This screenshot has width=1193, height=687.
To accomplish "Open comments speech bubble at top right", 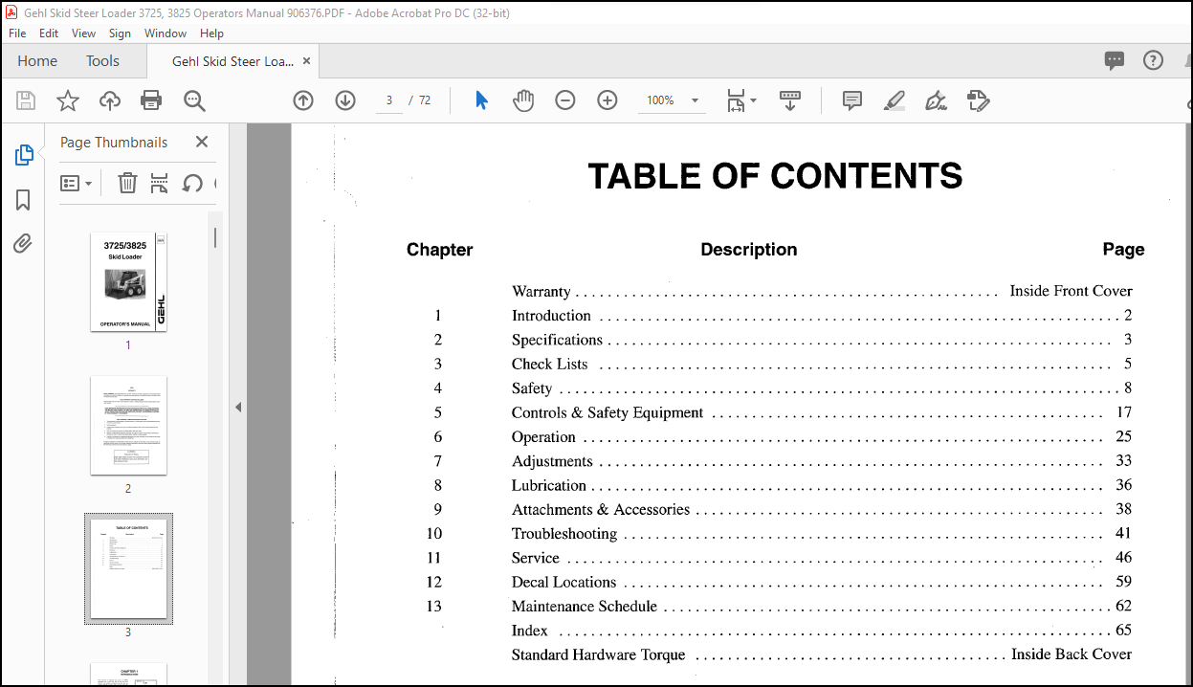I will coord(1115,61).
